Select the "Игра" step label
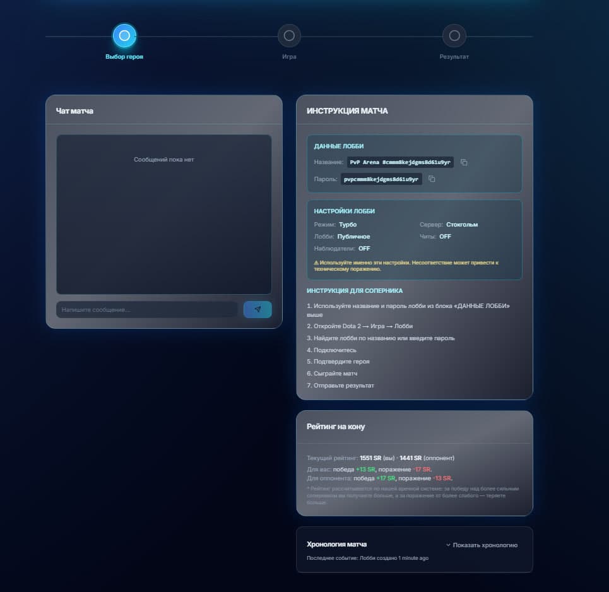The image size is (609, 592). [289, 57]
